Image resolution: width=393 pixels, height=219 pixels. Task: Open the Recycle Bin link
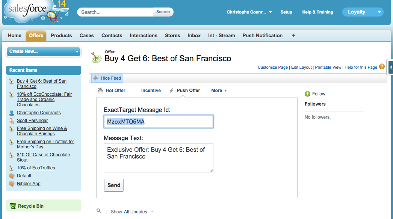pyautogui.click(x=30, y=206)
